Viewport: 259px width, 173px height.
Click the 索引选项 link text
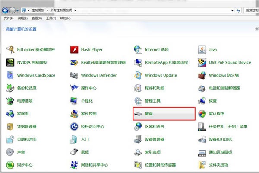coord(153,152)
